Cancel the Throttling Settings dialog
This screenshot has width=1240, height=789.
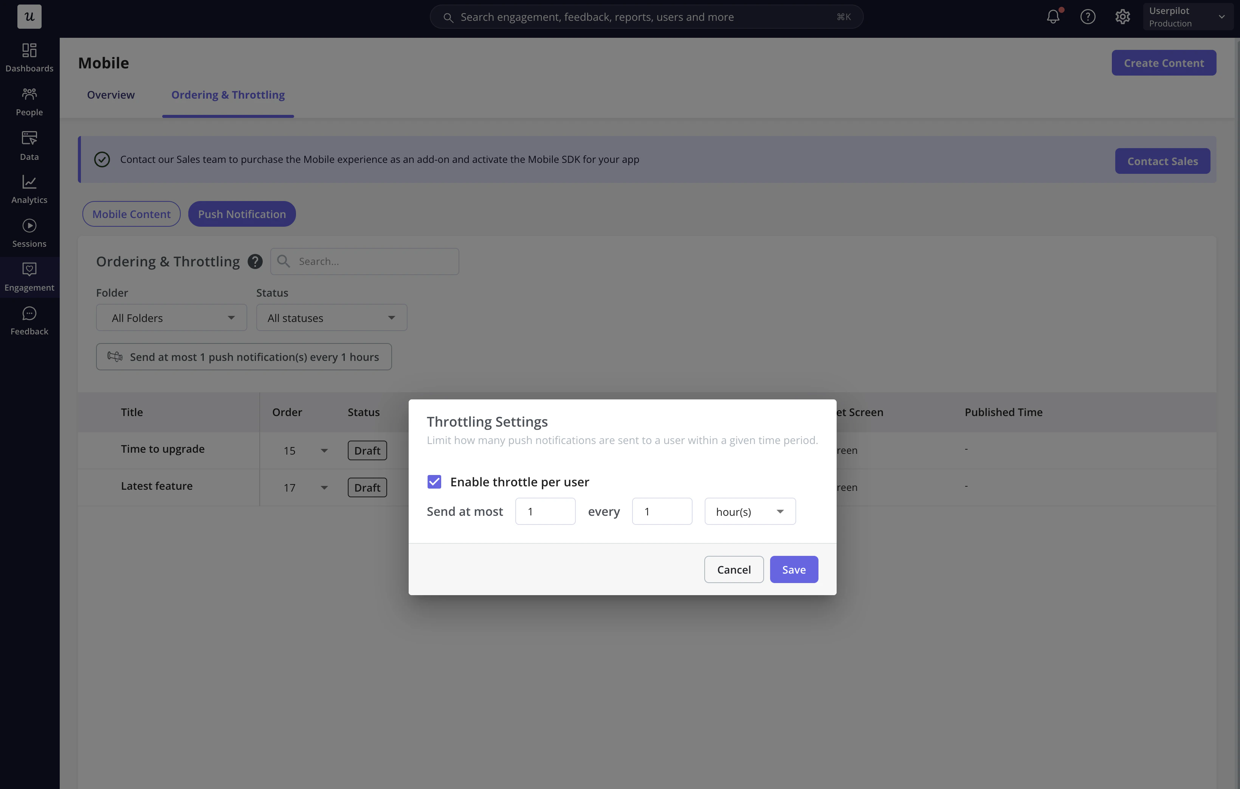tap(734, 570)
